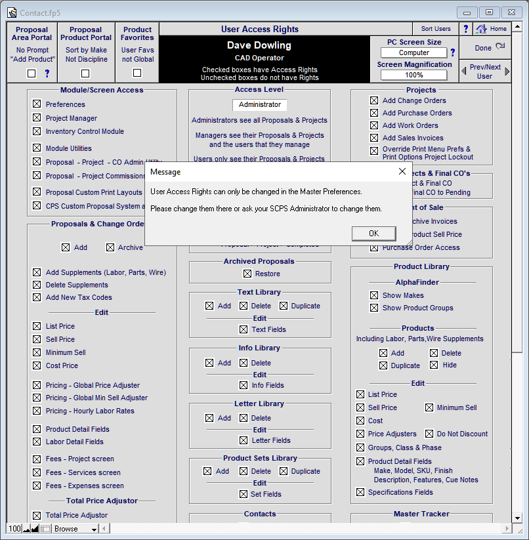Toggle the Show Product Groups checkbox
529x540 pixels.
374,308
